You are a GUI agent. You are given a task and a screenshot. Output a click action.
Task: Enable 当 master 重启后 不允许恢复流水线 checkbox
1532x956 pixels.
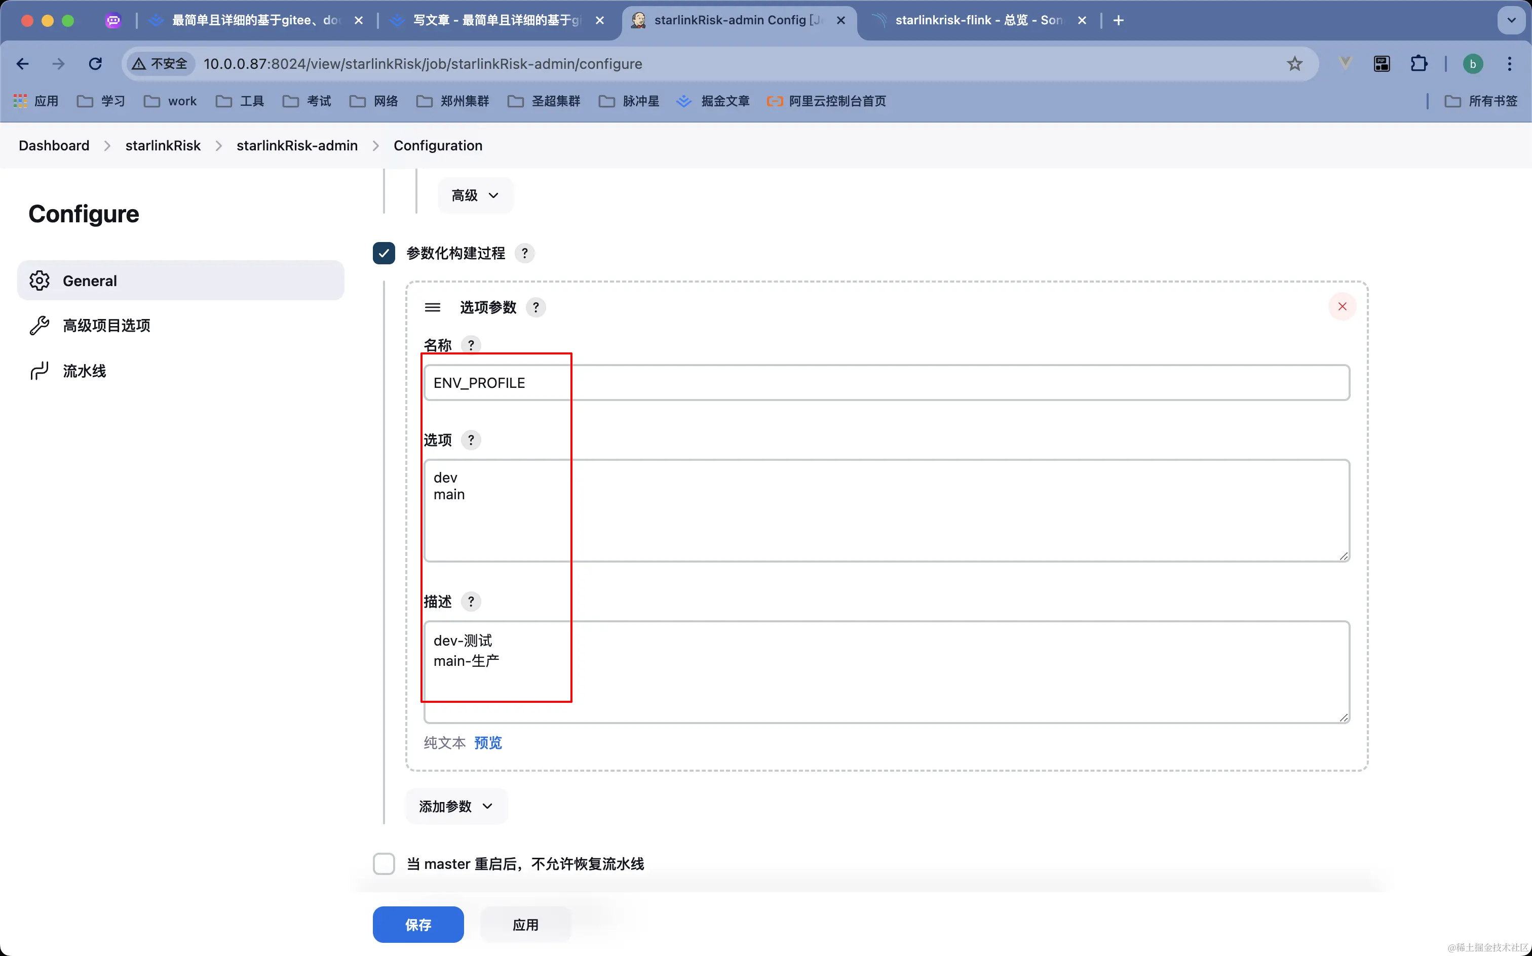coord(384,864)
